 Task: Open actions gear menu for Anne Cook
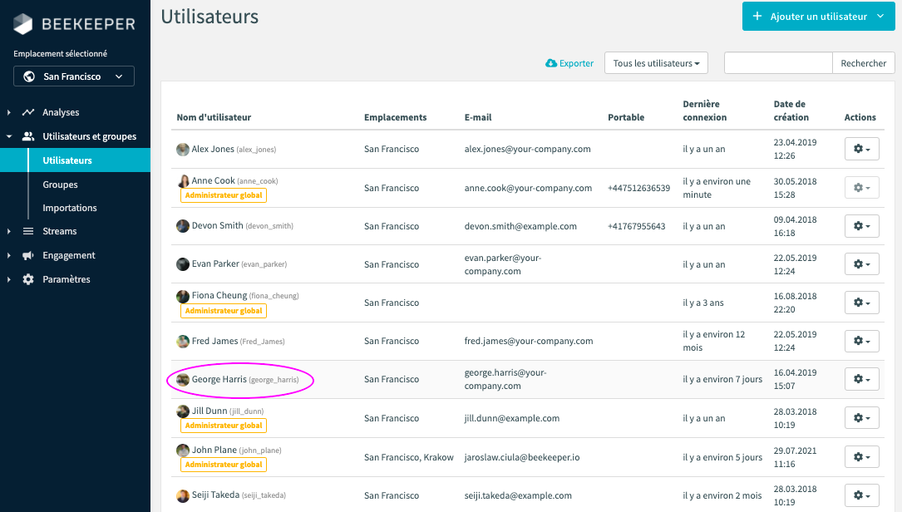(862, 188)
